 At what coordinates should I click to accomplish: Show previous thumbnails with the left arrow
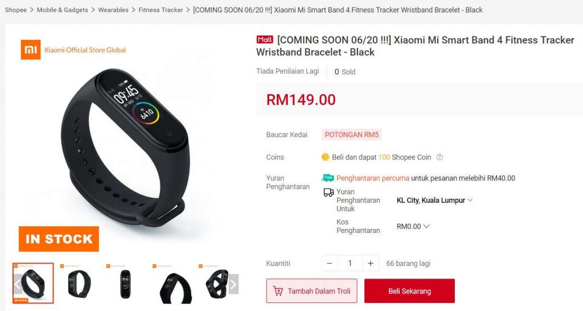[x=18, y=284]
